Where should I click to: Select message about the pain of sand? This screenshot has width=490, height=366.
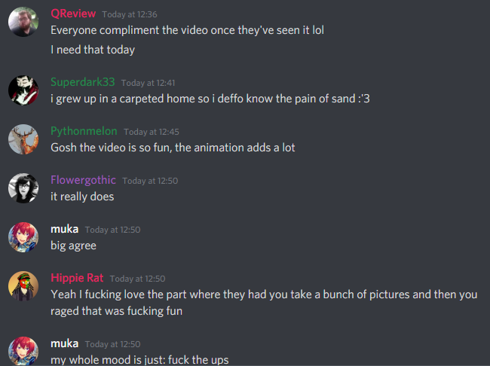pyautogui.click(x=210, y=99)
